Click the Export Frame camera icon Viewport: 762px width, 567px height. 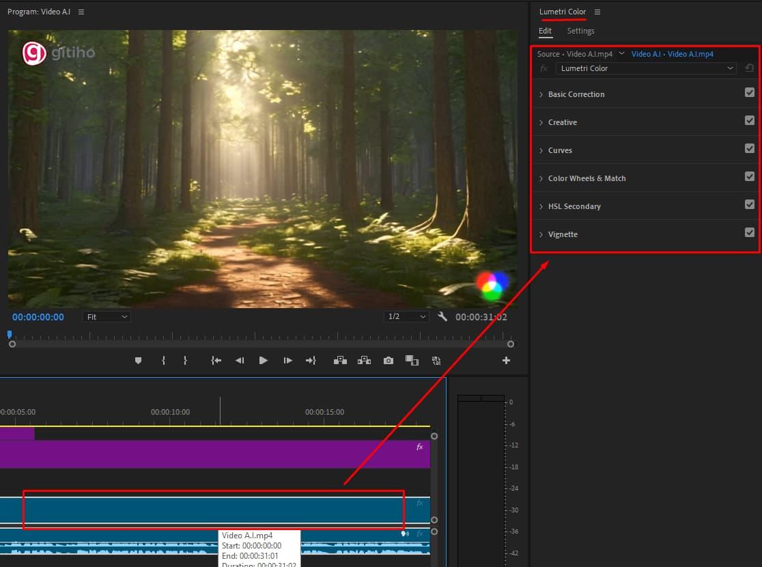[x=388, y=360]
